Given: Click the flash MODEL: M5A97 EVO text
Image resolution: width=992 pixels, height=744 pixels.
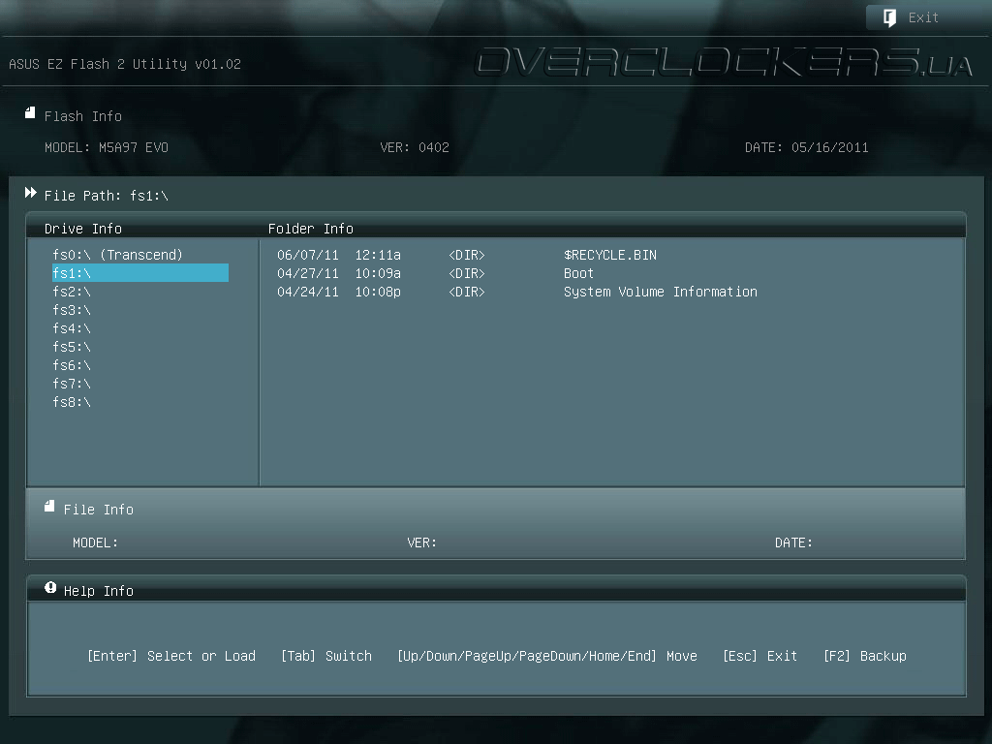Looking at the screenshot, I should coord(107,147).
